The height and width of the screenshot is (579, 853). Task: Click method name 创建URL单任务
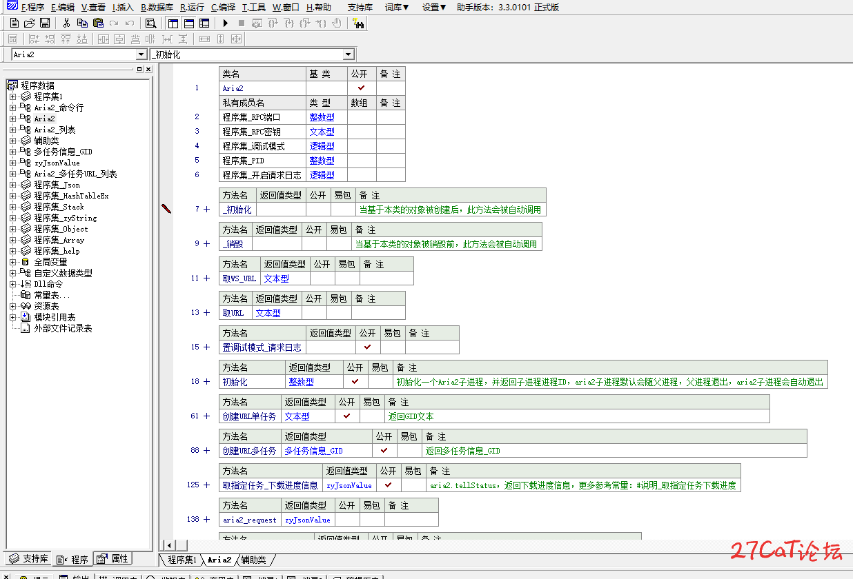pyautogui.click(x=249, y=416)
